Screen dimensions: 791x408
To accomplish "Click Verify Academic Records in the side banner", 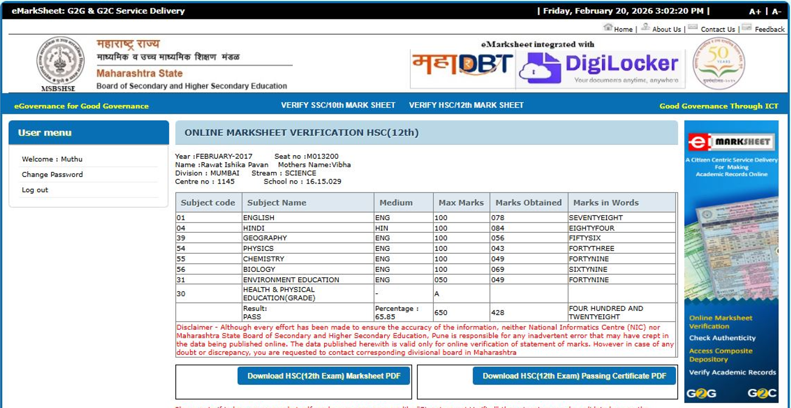I will pos(732,372).
